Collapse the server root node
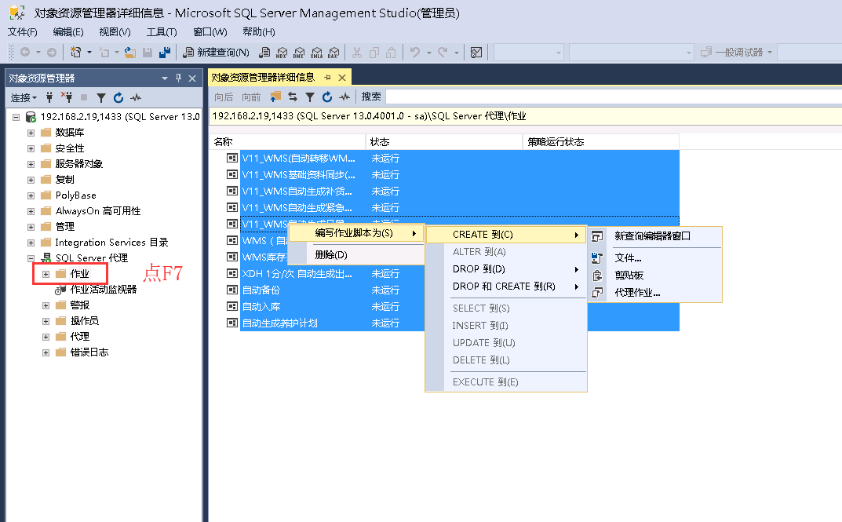The height and width of the screenshot is (522, 842). coord(16,116)
